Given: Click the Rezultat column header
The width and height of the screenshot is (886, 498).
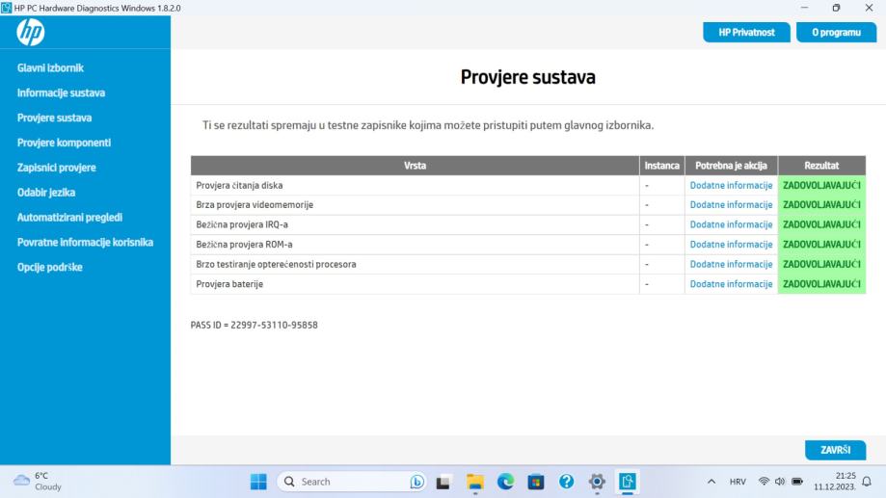Looking at the screenshot, I should tap(821, 166).
